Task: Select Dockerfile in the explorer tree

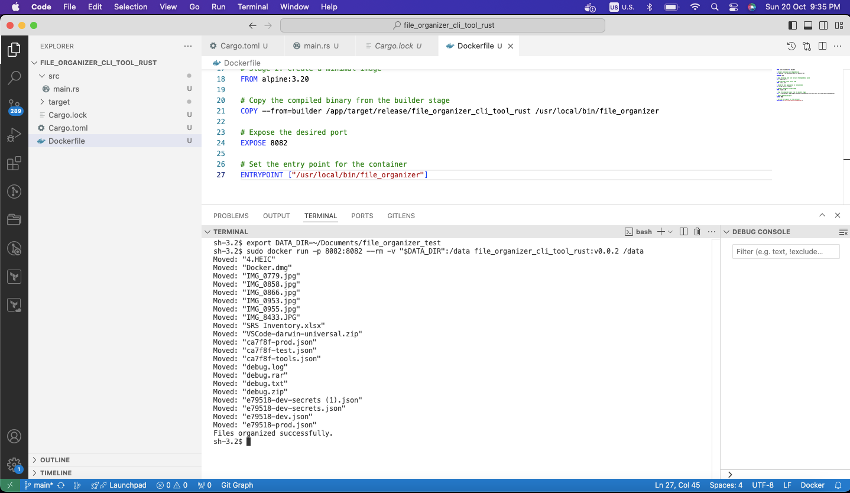Action: 115,141
